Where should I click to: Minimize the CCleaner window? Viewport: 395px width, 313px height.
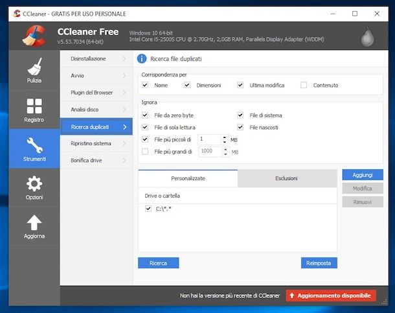click(333, 14)
